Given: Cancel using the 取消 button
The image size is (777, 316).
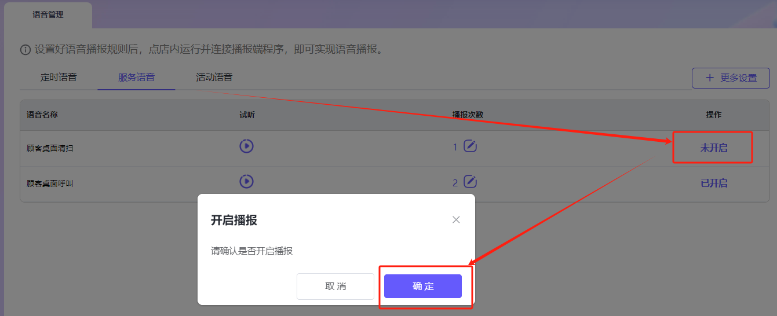Looking at the screenshot, I should coord(335,286).
